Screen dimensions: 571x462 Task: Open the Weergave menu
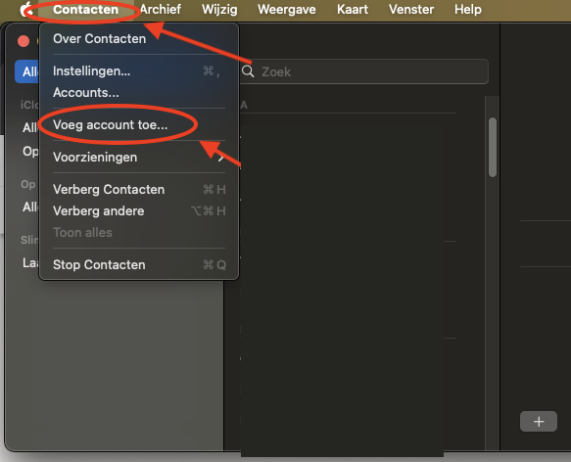coord(287,10)
